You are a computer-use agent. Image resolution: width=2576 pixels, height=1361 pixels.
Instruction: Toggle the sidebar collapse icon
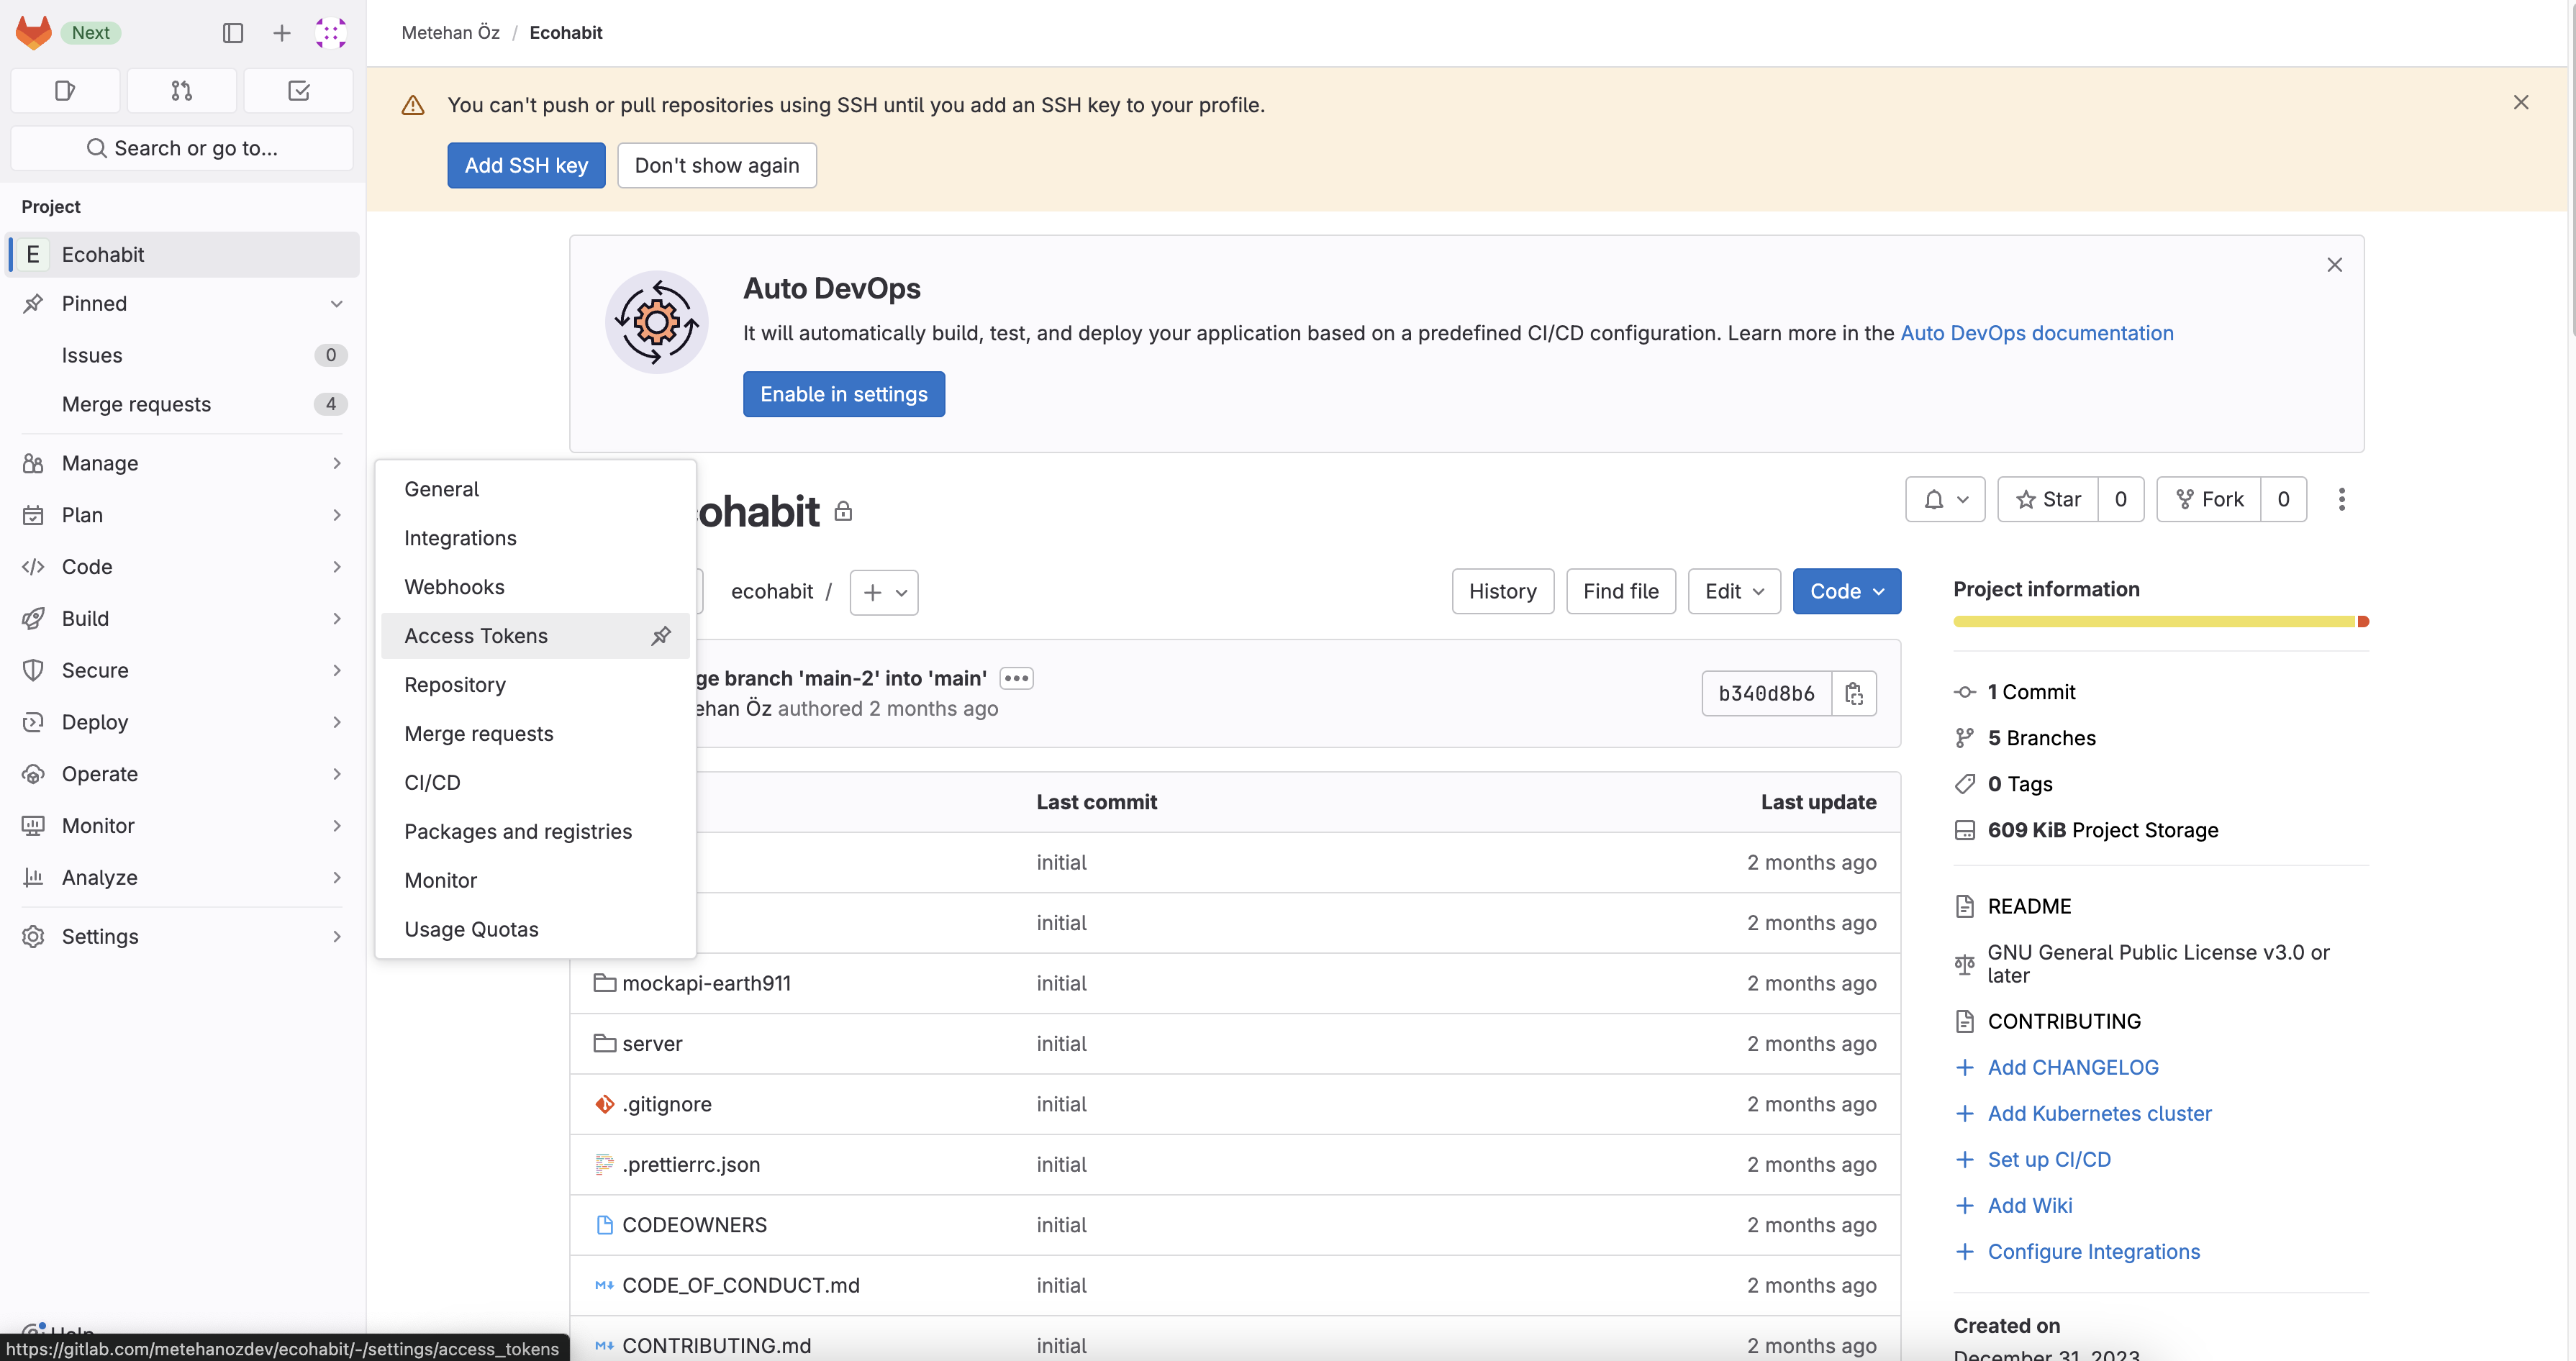(x=233, y=33)
